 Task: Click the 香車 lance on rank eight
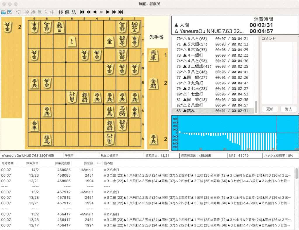[34, 125]
